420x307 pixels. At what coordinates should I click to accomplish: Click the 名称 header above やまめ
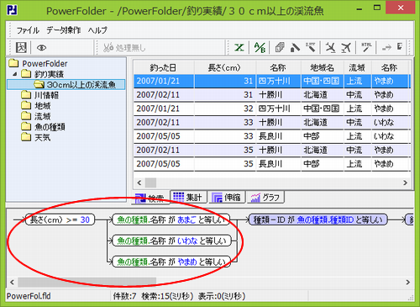coord(390,67)
